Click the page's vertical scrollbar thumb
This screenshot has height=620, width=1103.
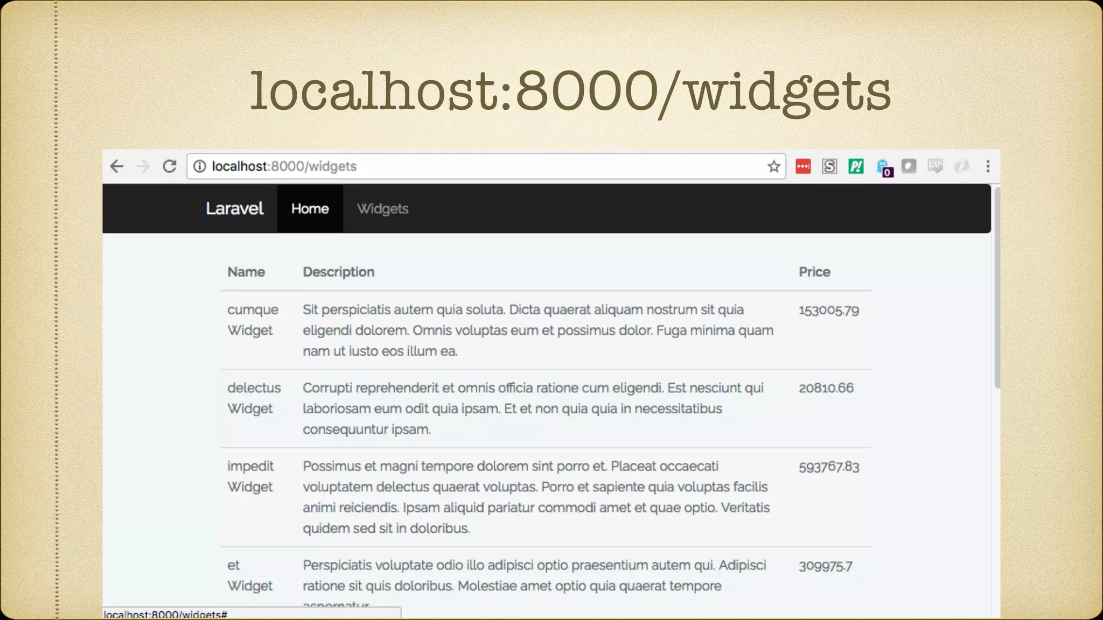click(996, 287)
